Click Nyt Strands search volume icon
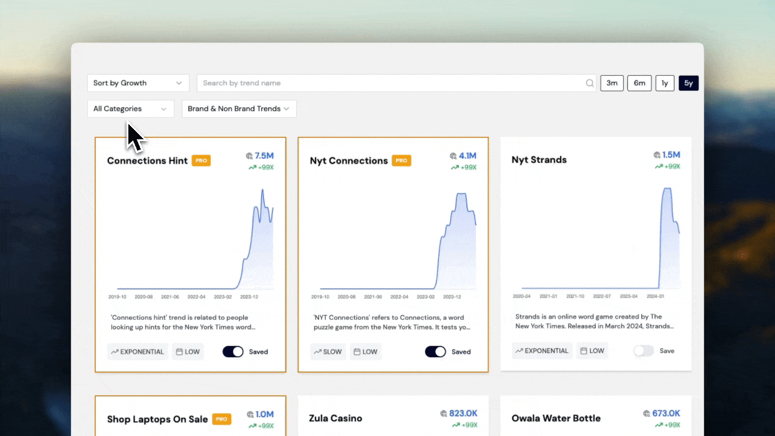Viewport: 775px width, 436px height. coord(657,156)
